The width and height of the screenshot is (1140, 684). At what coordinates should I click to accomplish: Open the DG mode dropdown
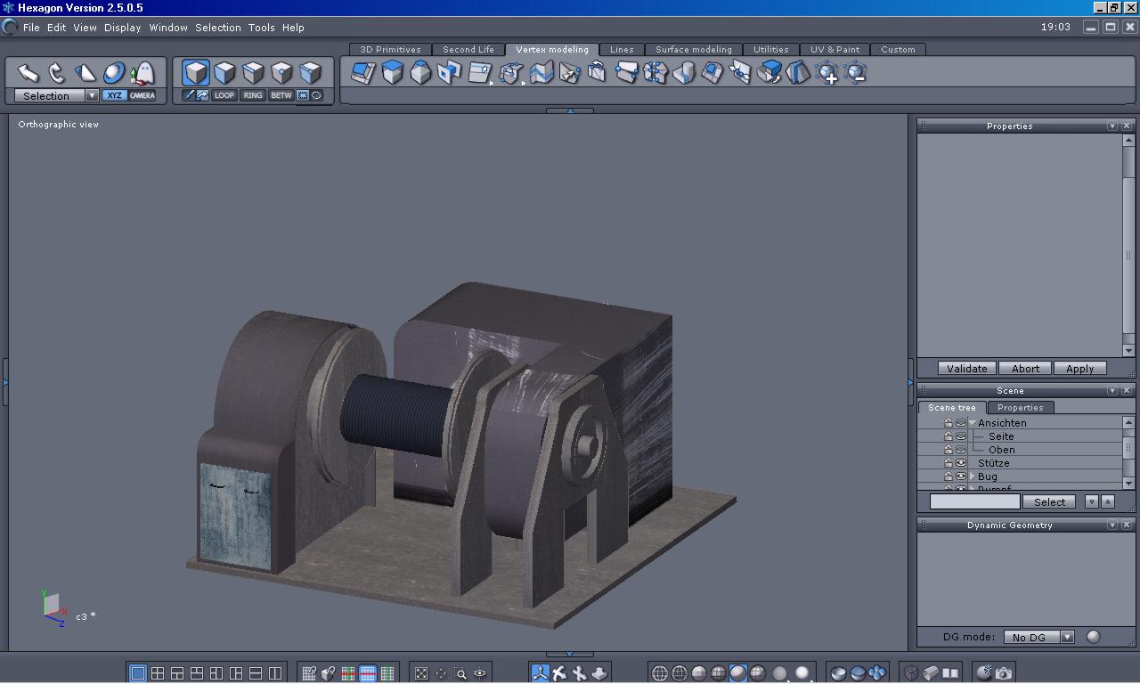[x=1067, y=637]
